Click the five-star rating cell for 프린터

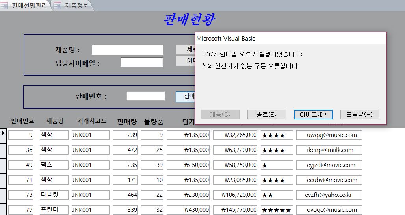coord(277,210)
